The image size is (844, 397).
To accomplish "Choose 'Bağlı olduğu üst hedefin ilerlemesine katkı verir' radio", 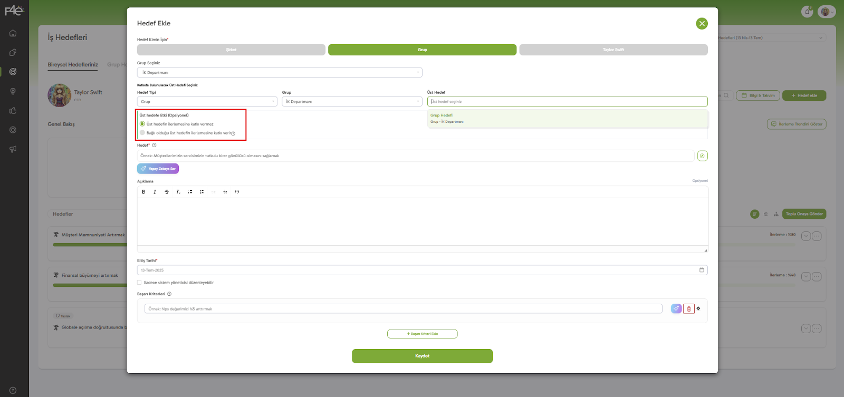I will coord(142,133).
